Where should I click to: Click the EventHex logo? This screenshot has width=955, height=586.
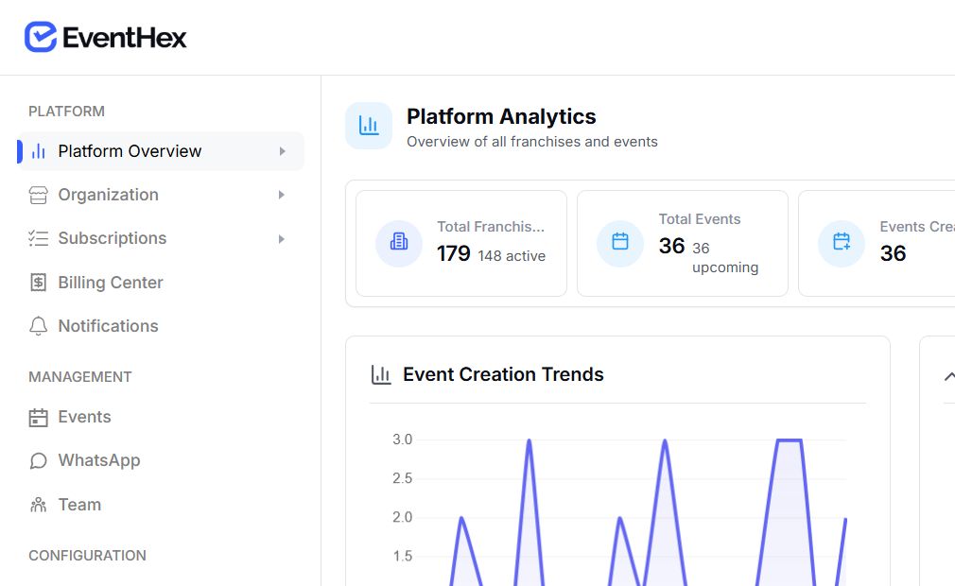coord(105,37)
